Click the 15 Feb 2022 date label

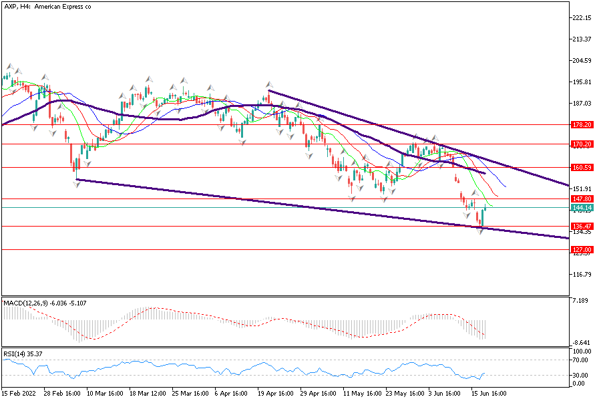pyautogui.click(x=21, y=395)
